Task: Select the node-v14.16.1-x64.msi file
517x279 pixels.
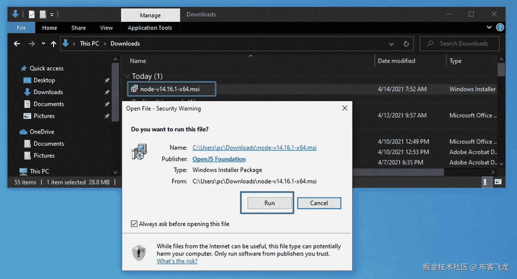Action: coord(171,89)
